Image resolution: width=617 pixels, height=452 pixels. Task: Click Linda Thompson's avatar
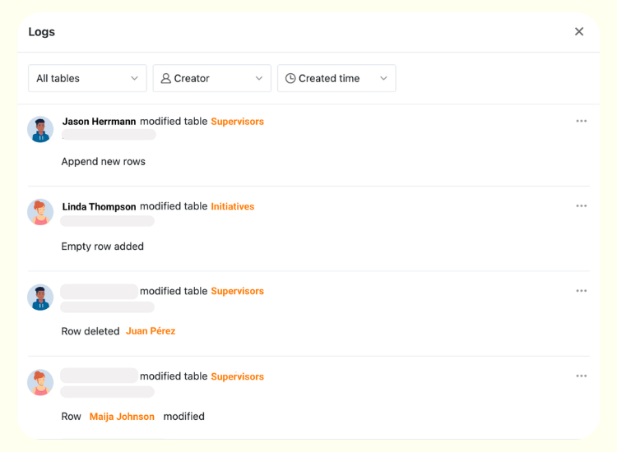(40, 212)
